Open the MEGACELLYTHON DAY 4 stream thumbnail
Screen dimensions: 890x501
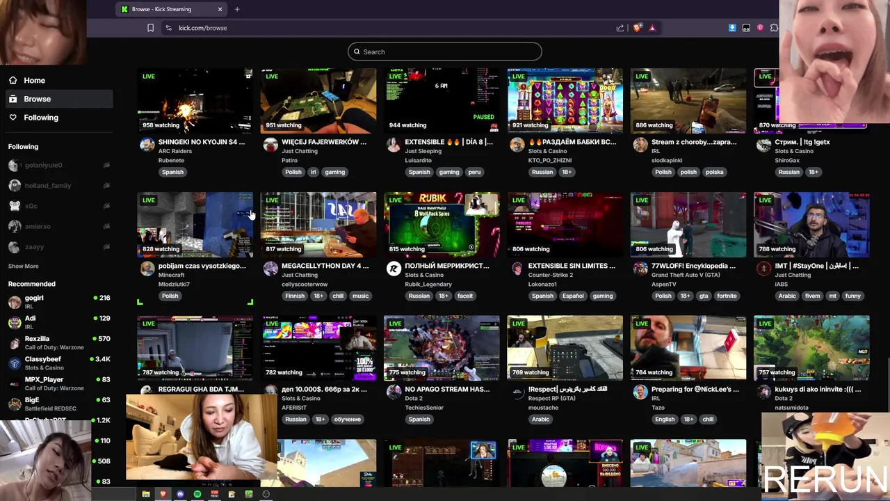(318, 225)
